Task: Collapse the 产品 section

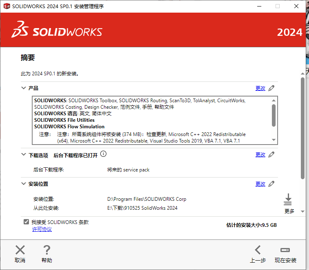Action: pyautogui.click(x=24, y=88)
